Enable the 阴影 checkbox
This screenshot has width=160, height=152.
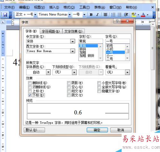coord(69,83)
